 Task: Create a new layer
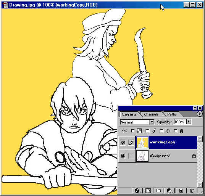click(181, 191)
